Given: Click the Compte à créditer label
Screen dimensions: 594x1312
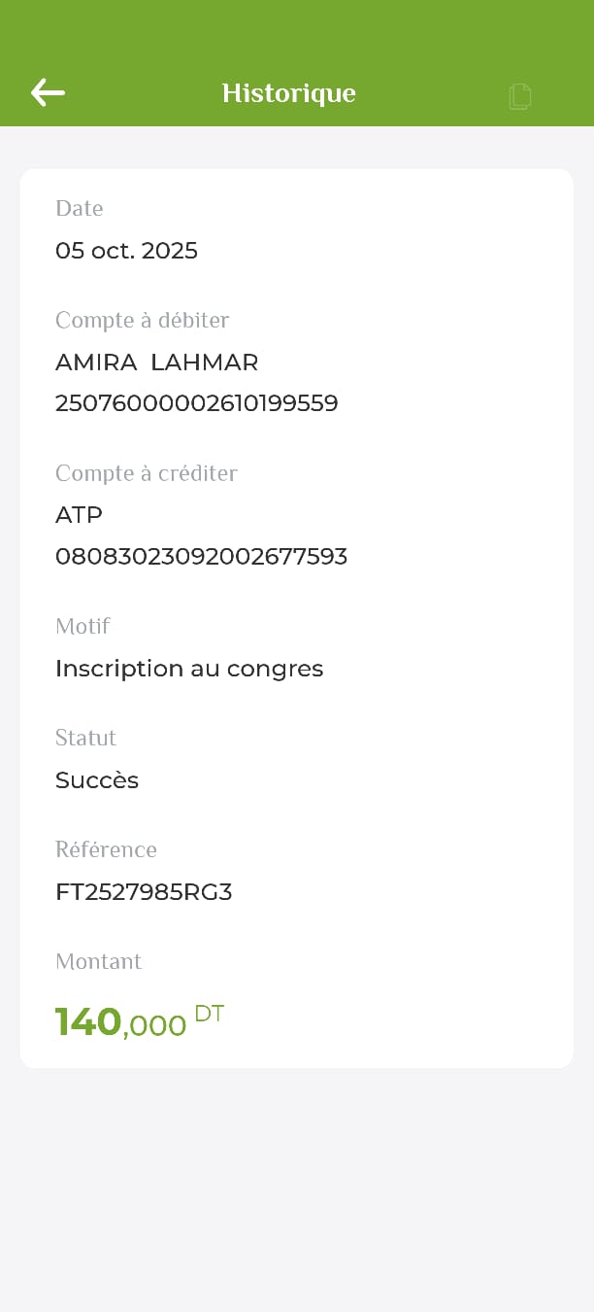Looking at the screenshot, I should [x=146, y=473].
